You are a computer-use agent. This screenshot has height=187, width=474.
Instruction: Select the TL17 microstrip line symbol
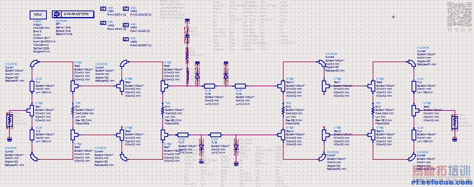coord(183,135)
